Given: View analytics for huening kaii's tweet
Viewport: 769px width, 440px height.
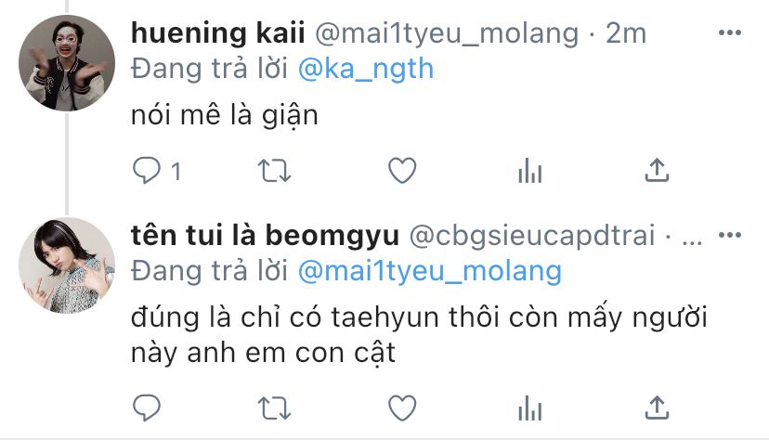Looking at the screenshot, I should 528,171.
